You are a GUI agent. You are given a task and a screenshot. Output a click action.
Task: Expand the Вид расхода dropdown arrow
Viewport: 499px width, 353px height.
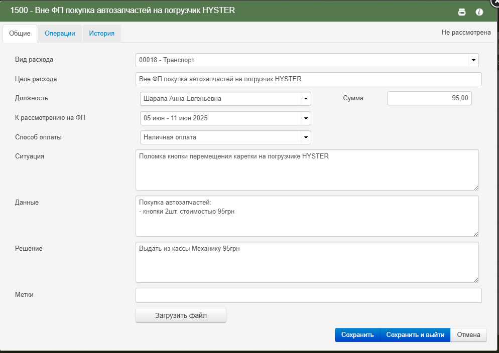click(x=473, y=60)
